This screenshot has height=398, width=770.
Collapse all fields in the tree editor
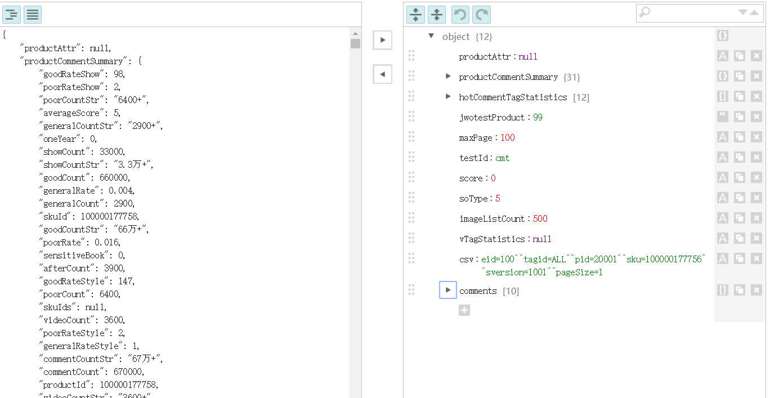pyautogui.click(x=436, y=14)
